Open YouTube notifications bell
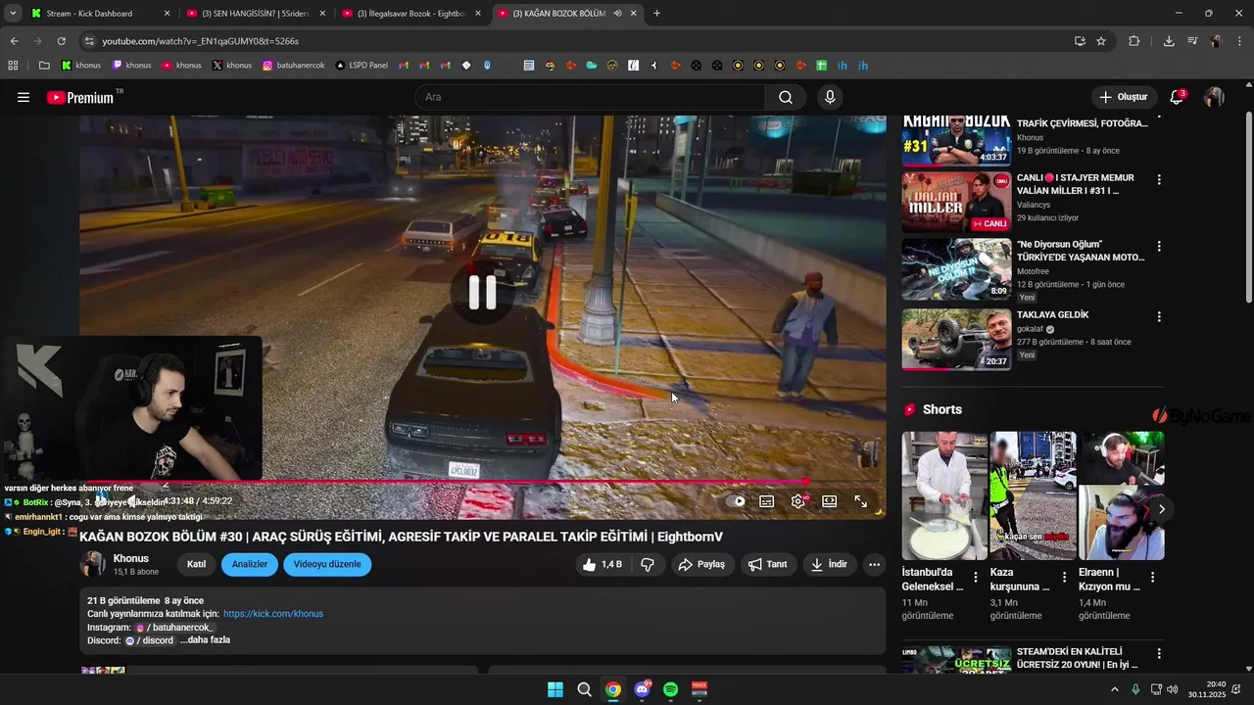Screen dimensions: 1254x705 tap(1177, 97)
